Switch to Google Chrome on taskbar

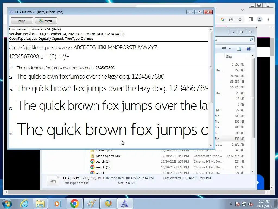tap(74, 204)
